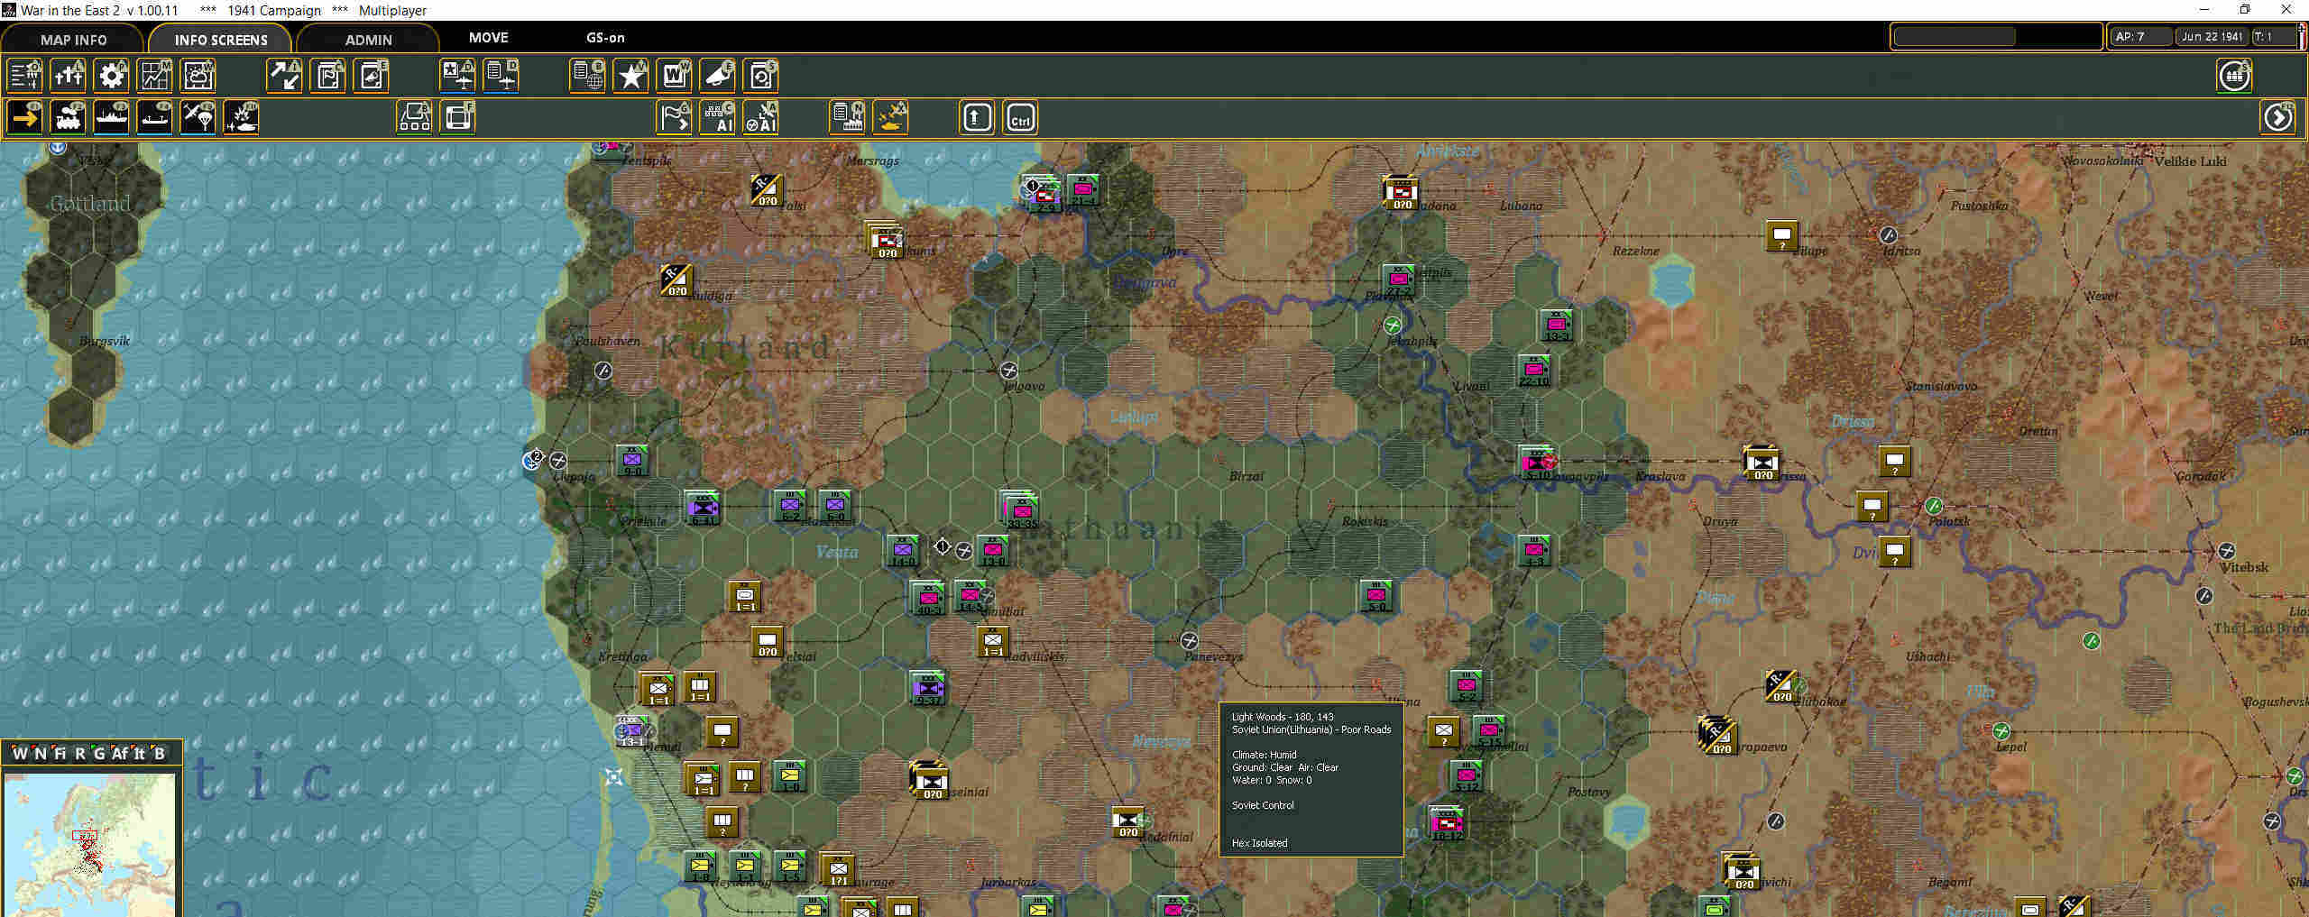Screen dimensions: 2309x917
Task: Click the plane attacking tank icon
Action: (891, 118)
